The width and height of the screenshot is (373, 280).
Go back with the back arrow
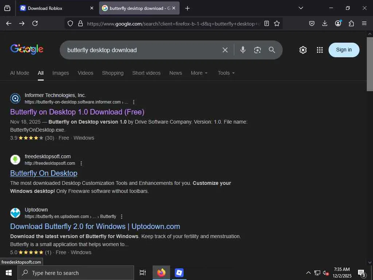pos(9,23)
